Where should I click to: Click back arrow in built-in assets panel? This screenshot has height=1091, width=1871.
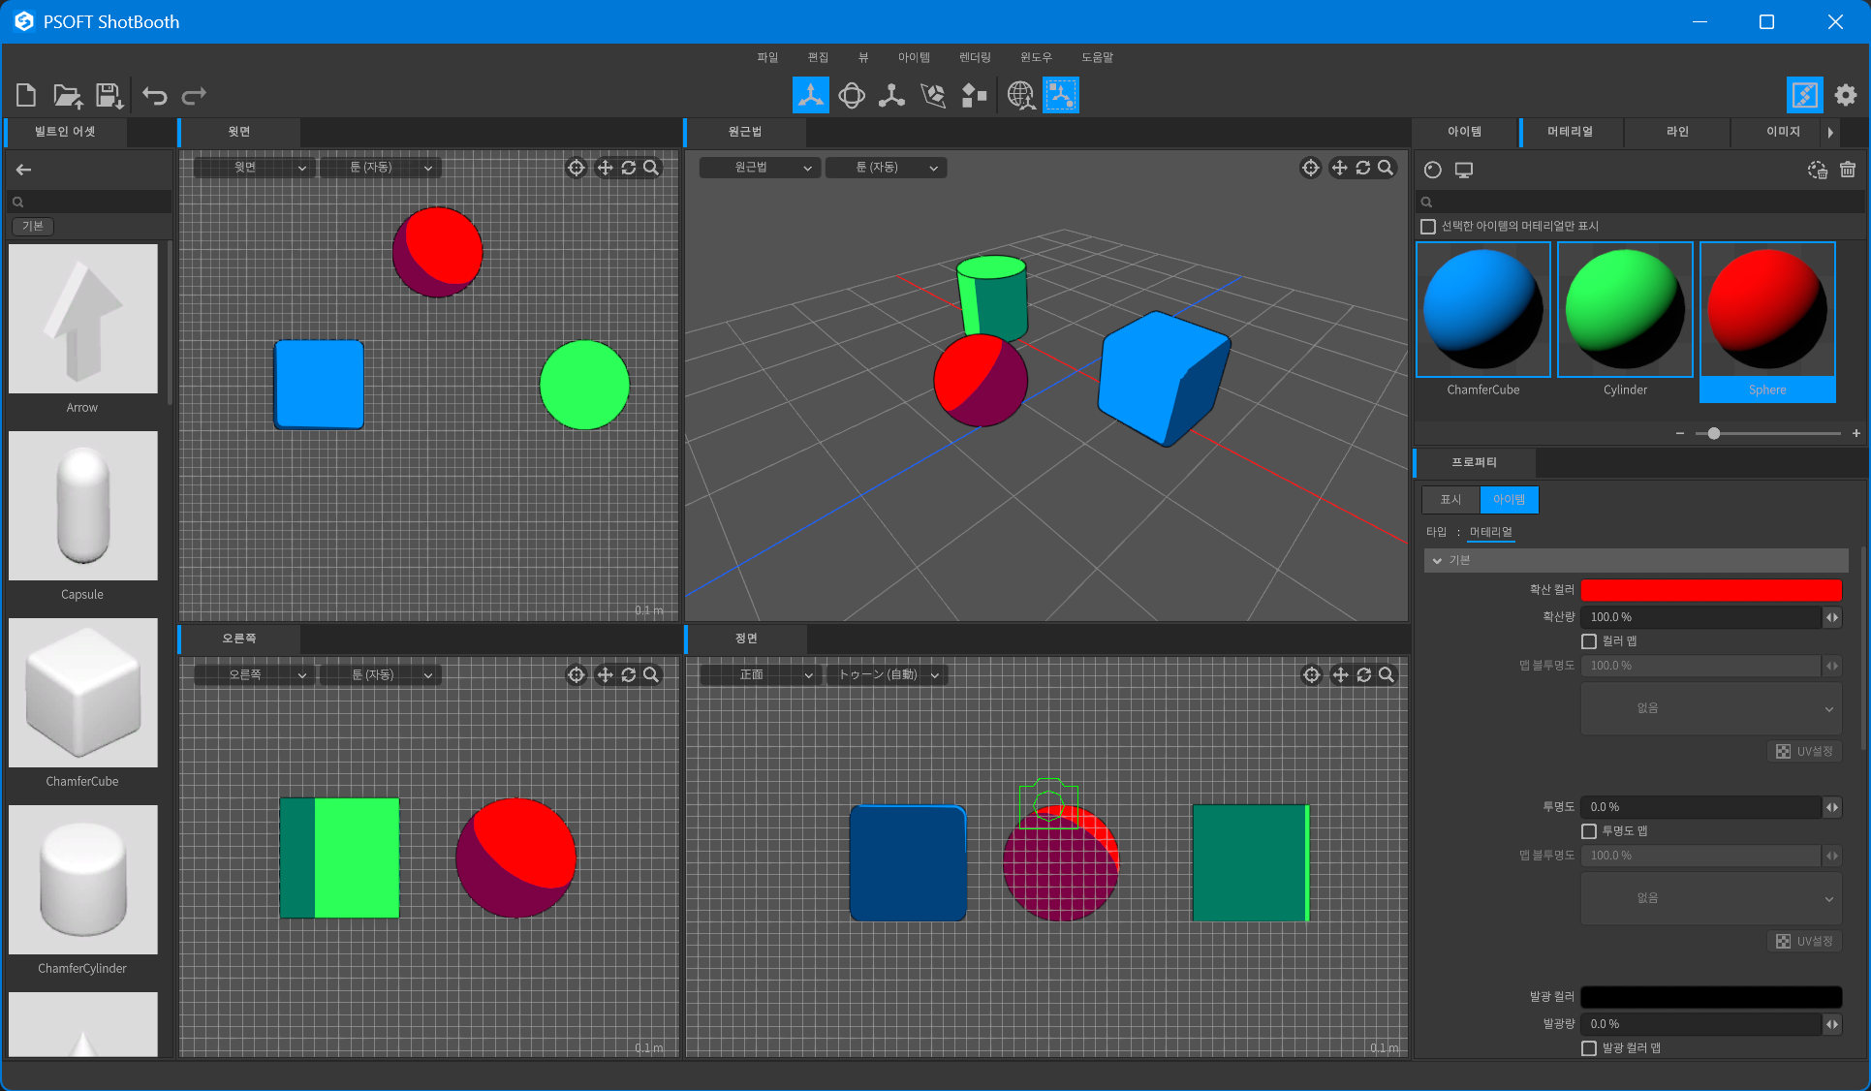24,170
